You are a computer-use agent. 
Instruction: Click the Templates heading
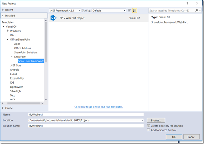tap(8, 22)
